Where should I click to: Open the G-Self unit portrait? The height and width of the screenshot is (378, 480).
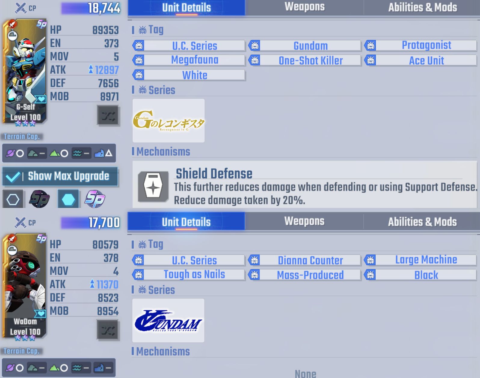[x=25, y=72]
